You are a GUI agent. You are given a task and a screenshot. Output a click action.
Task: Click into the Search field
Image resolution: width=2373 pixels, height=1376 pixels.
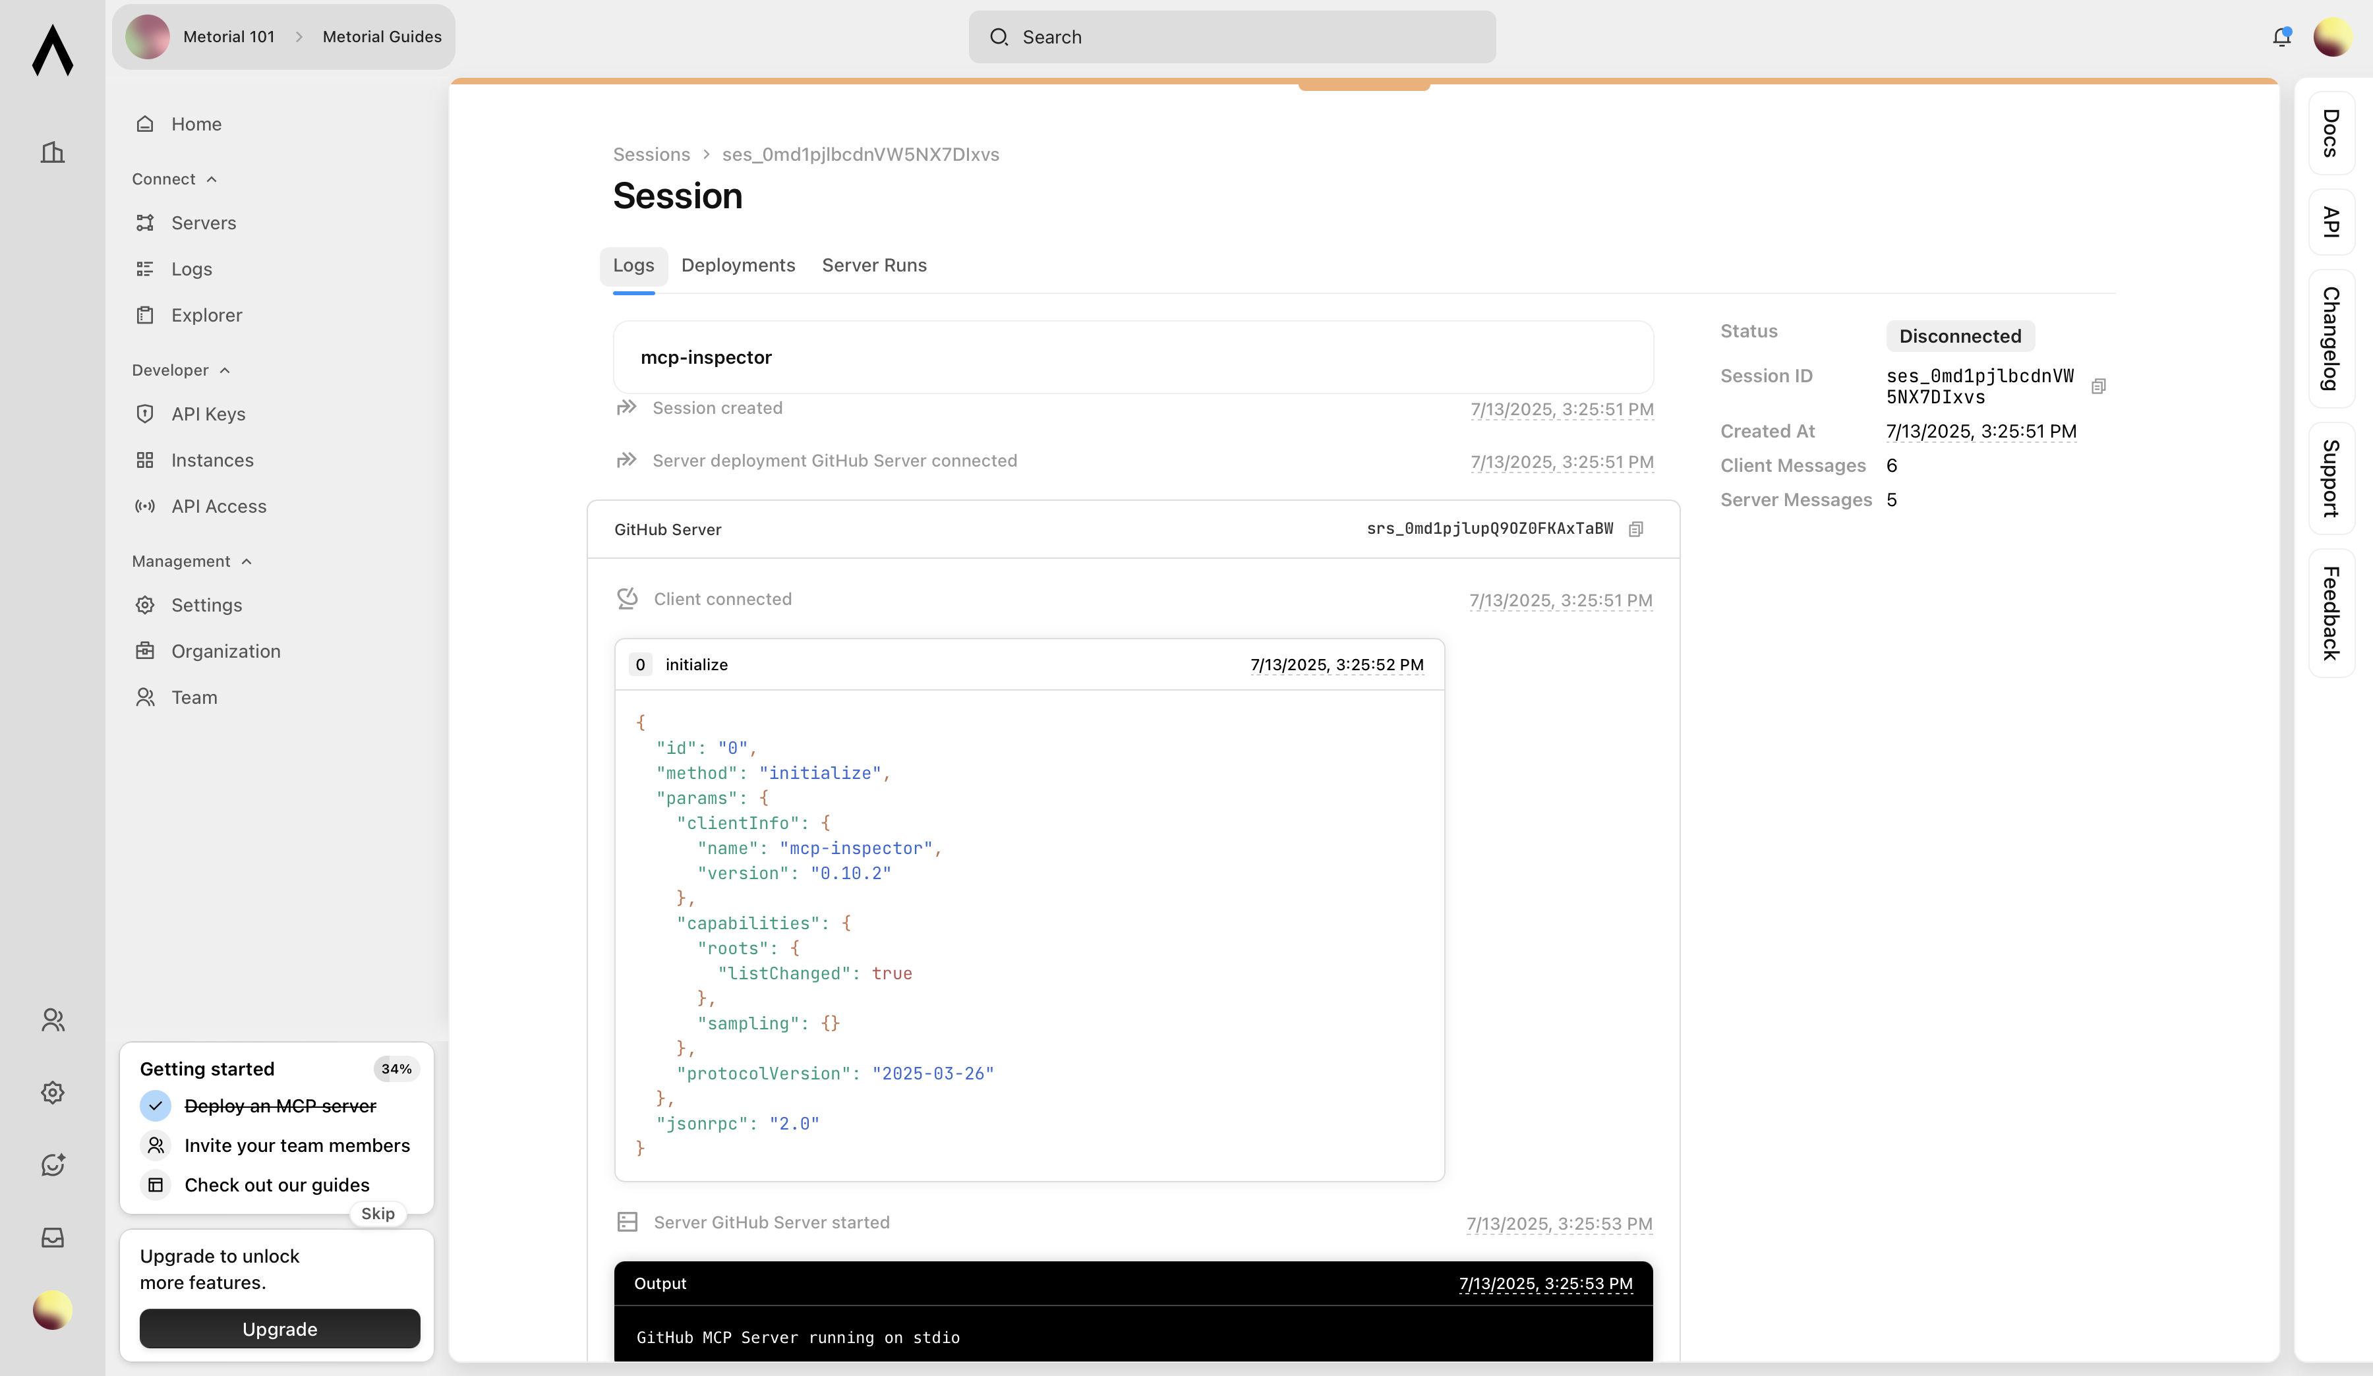click(1232, 37)
